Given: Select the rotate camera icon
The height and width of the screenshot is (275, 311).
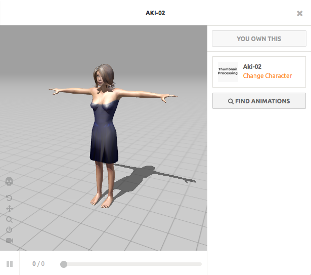Looking at the screenshot, I should 9,198.
